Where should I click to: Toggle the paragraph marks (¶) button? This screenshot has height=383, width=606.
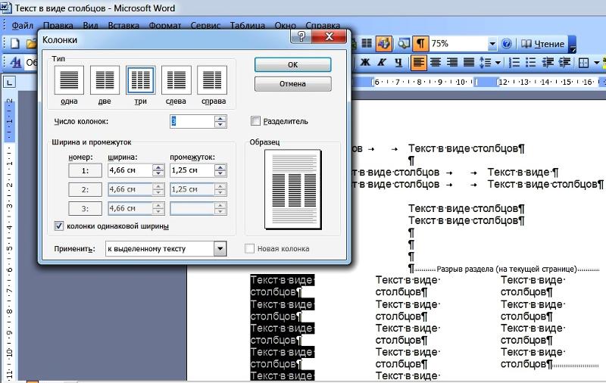(420, 43)
